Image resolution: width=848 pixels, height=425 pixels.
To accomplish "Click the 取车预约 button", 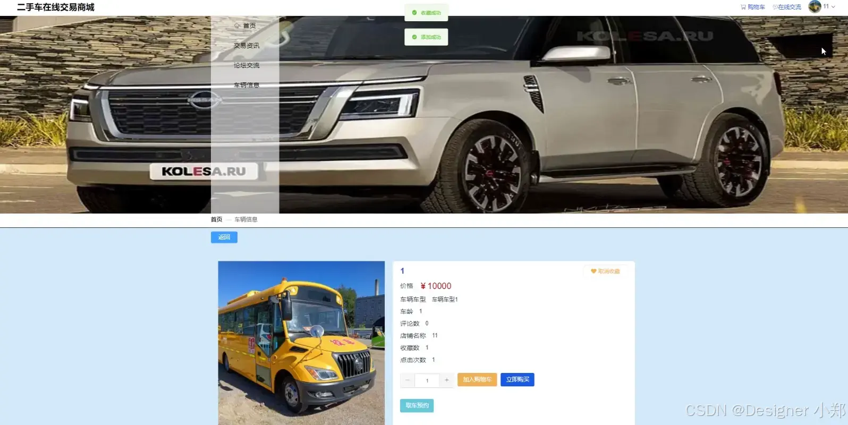I will (x=417, y=406).
